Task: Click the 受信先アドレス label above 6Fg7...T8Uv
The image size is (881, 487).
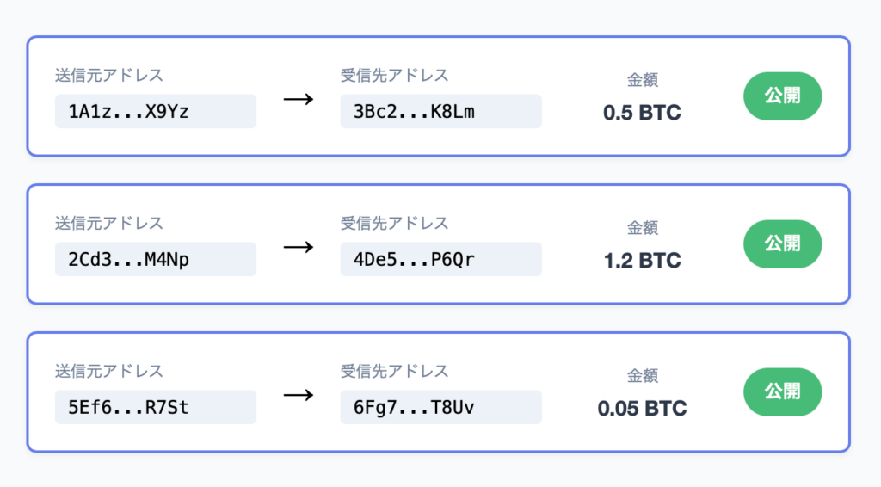Action: click(395, 372)
